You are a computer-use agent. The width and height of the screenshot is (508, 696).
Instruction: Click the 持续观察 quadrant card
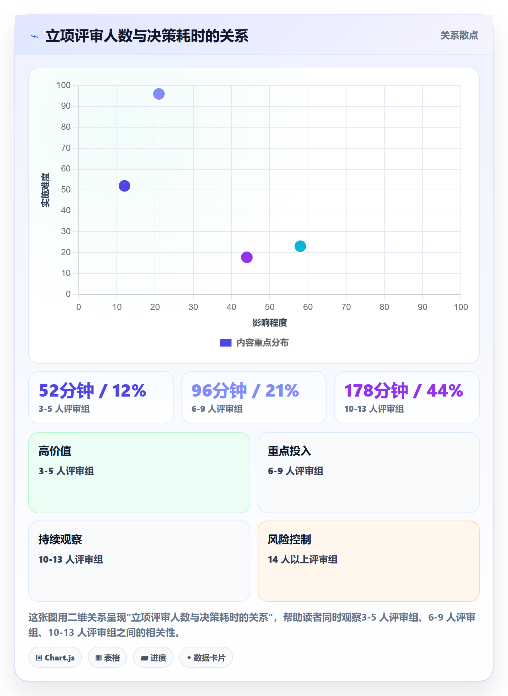tap(139, 561)
